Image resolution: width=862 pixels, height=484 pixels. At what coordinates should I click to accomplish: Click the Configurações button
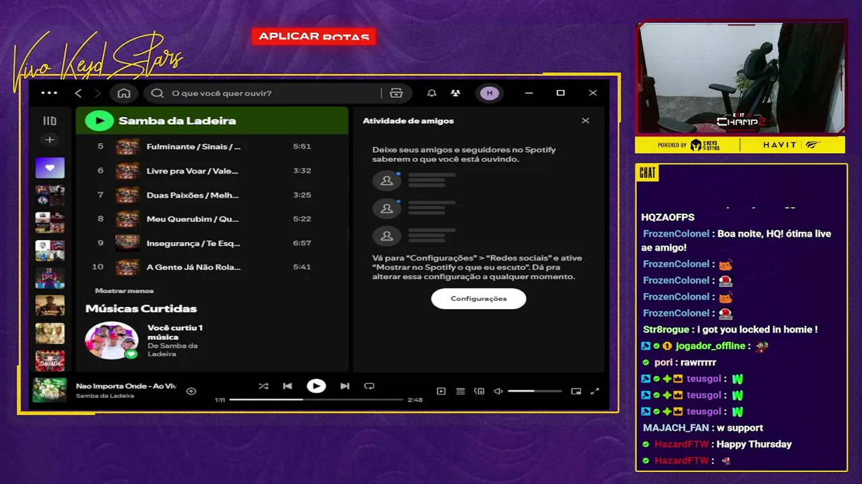click(x=478, y=298)
